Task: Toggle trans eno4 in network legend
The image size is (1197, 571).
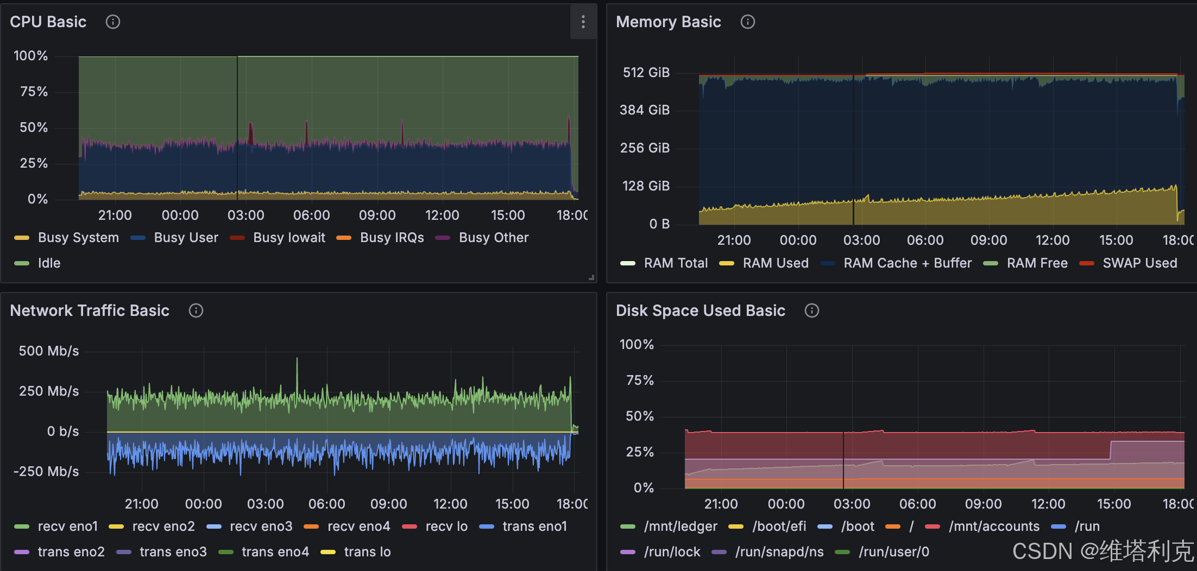Action: tap(275, 552)
